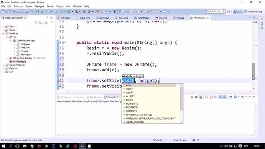Click the Open Console icon
The image size is (265, 149).
(242, 97)
